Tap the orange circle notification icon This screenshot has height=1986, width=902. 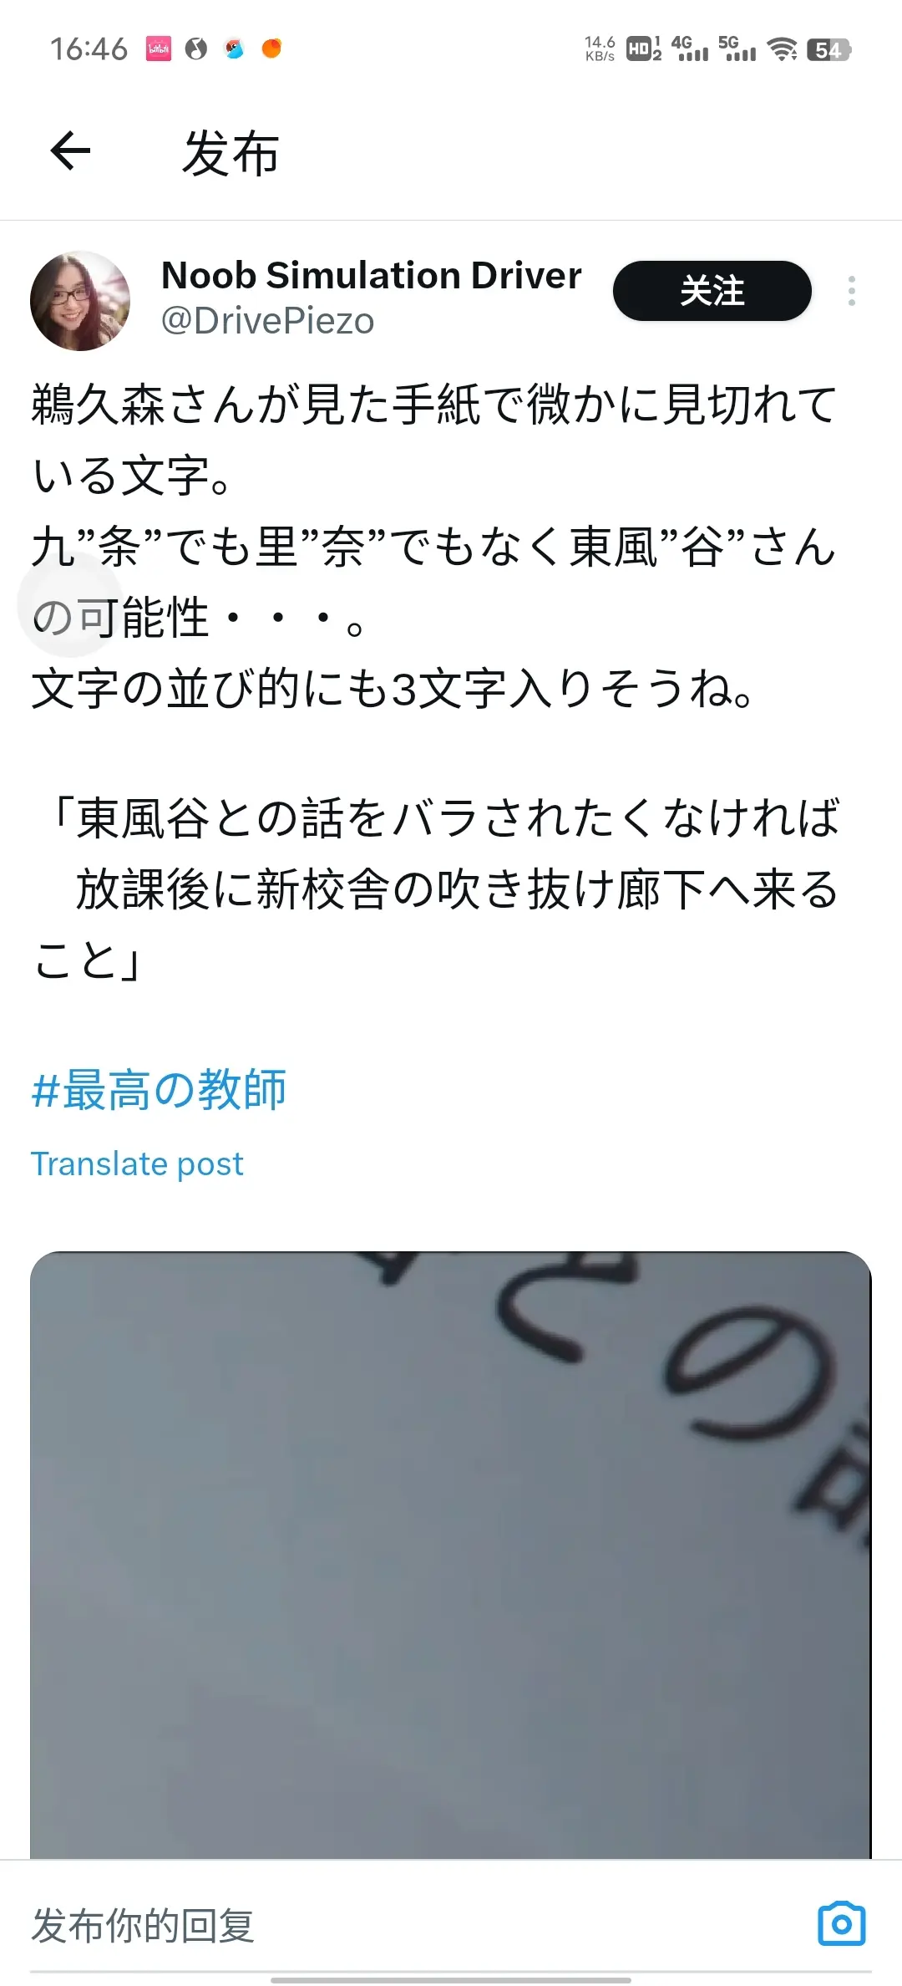(x=271, y=48)
